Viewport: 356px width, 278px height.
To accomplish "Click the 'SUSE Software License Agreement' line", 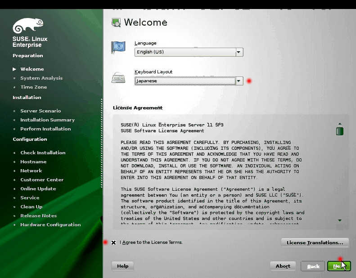I will click(162, 131).
